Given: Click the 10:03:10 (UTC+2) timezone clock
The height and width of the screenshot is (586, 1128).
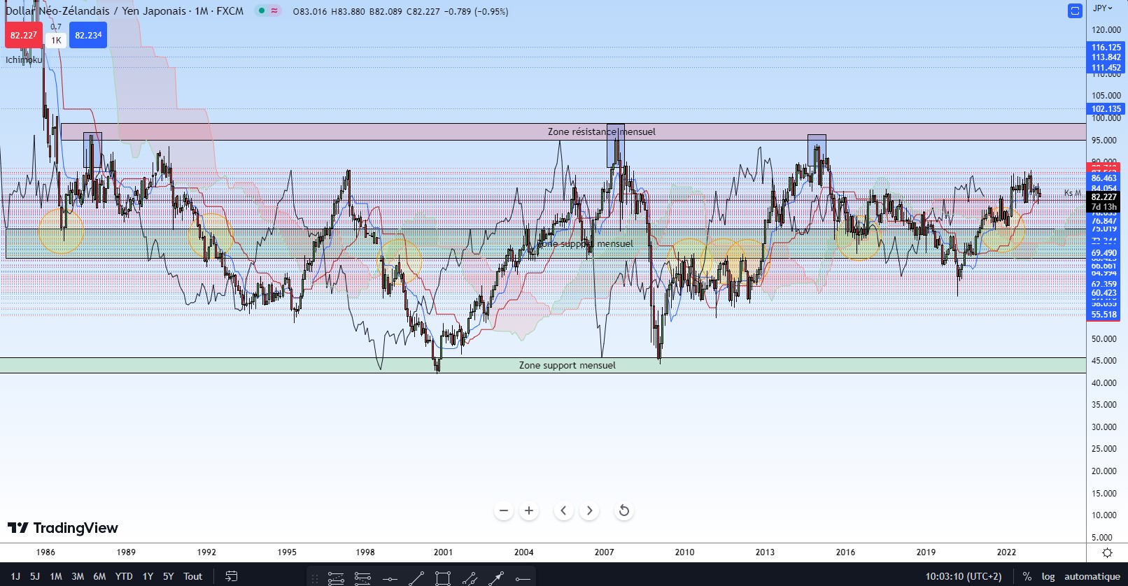Looking at the screenshot, I should (964, 576).
